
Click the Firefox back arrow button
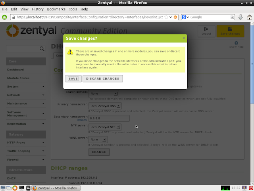point(4,17)
